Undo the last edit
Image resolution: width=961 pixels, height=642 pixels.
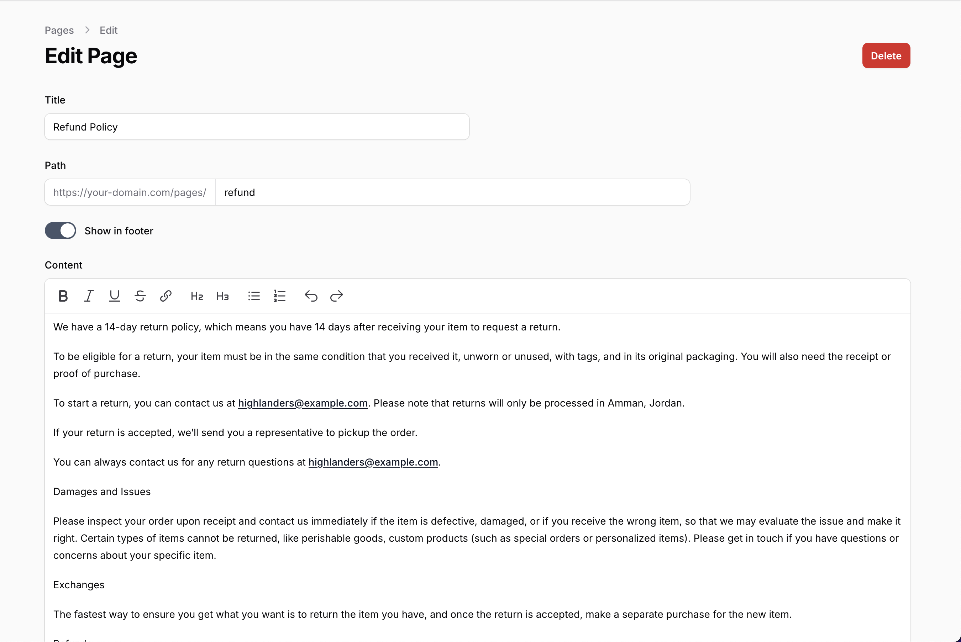coord(311,296)
